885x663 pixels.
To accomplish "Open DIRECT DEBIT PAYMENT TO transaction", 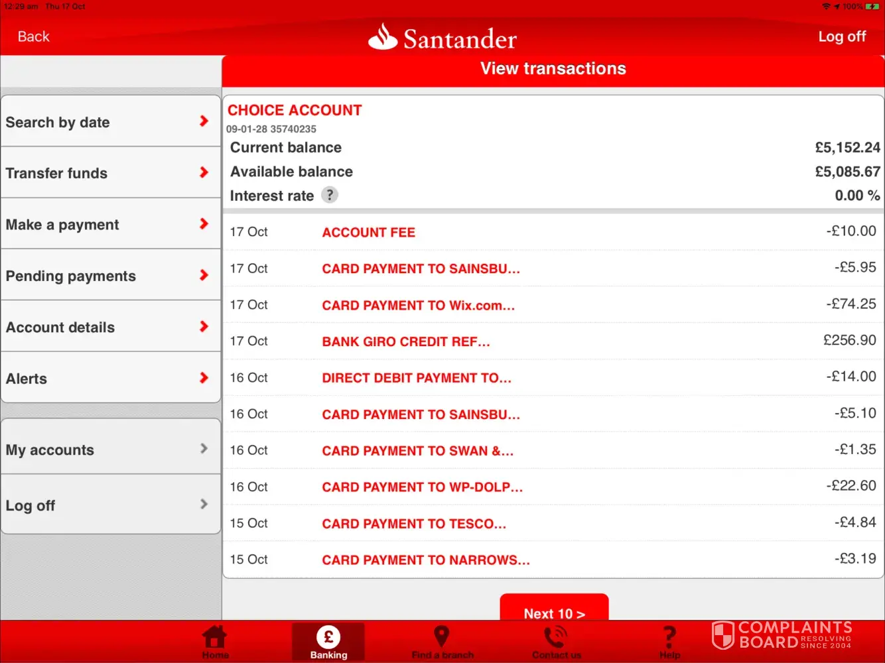I will [553, 378].
